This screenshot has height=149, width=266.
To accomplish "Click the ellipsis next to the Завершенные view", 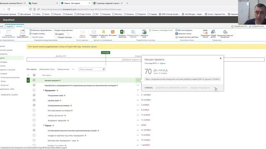I will point(73,69).
